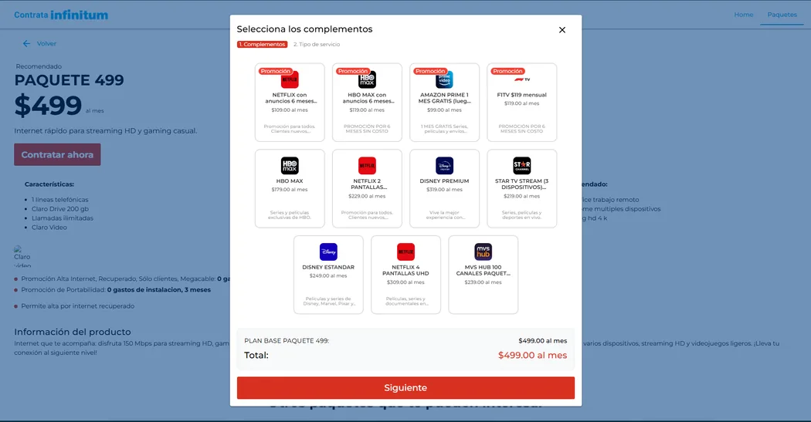Click the Volver link

46,44
